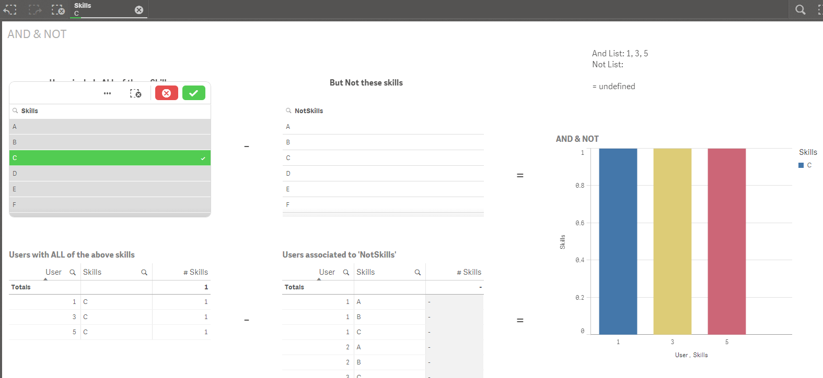Click user 2 skill A row in NotSkills table
823x378 pixels.
(x=383, y=347)
